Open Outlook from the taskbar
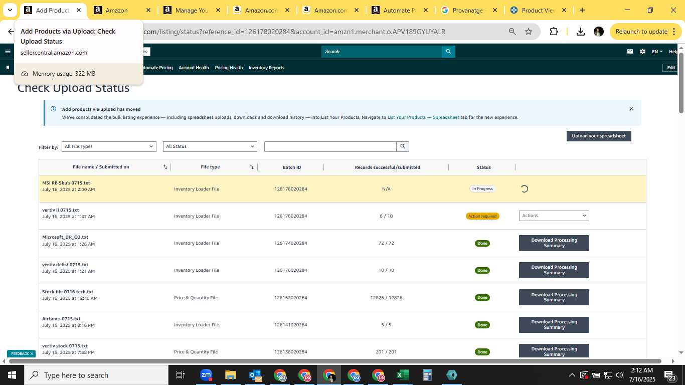Screen dimensions: 685x385 click(x=255, y=375)
